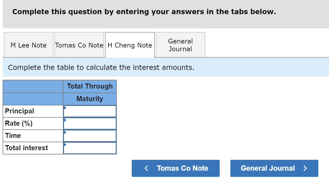The height and width of the screenshot is (183, 329).
Task: Click the Total Through header cell
Action: click(90, 86)
